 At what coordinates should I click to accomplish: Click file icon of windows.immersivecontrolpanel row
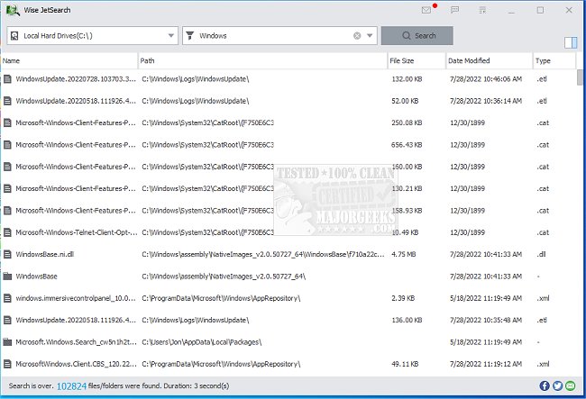(7, 298)
